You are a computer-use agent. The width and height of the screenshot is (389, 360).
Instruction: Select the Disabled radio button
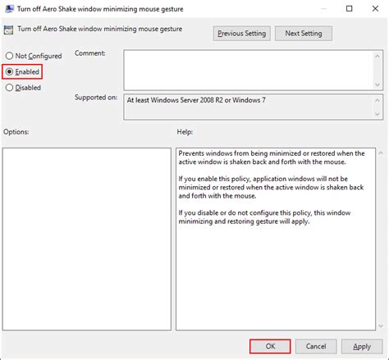click(x=9, y=88)
